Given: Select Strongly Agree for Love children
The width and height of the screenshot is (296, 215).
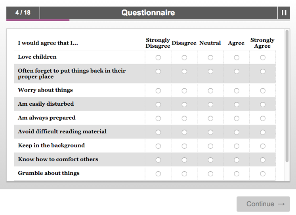Looking at the screenshot, I should (x=263, y=58).
